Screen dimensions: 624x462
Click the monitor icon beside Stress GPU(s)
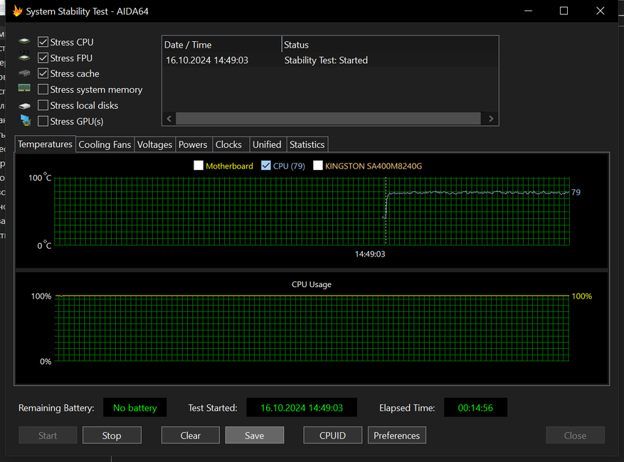[25, 121]
